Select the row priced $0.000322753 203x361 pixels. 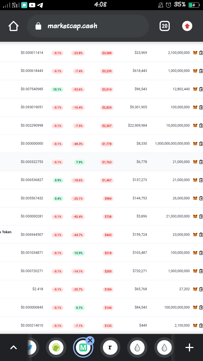click(x=101, y=162)
